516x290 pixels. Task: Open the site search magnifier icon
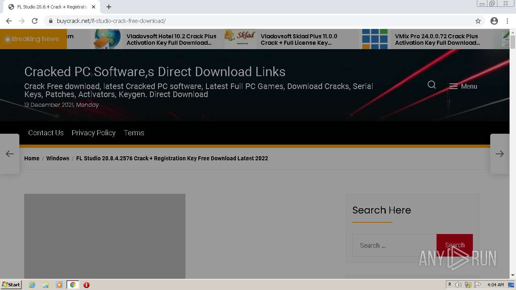(432, 85)
